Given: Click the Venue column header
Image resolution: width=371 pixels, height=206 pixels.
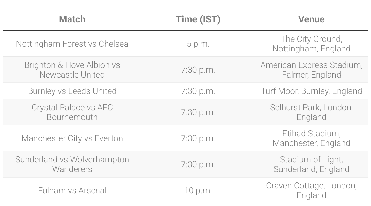Looking at the screenshot, I should (x=311, y=19).
